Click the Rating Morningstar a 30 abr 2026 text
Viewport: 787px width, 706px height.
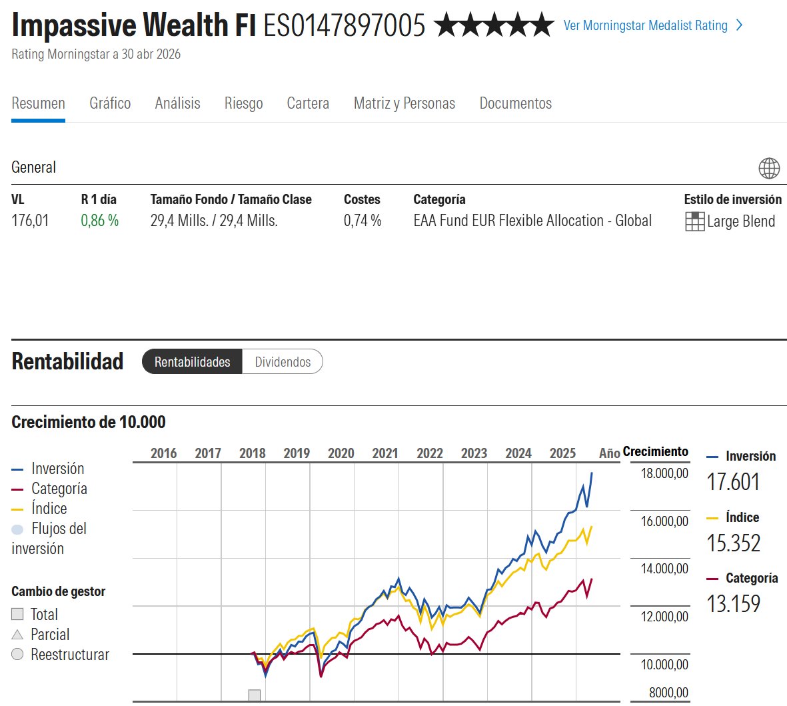[x=96, y=54]
